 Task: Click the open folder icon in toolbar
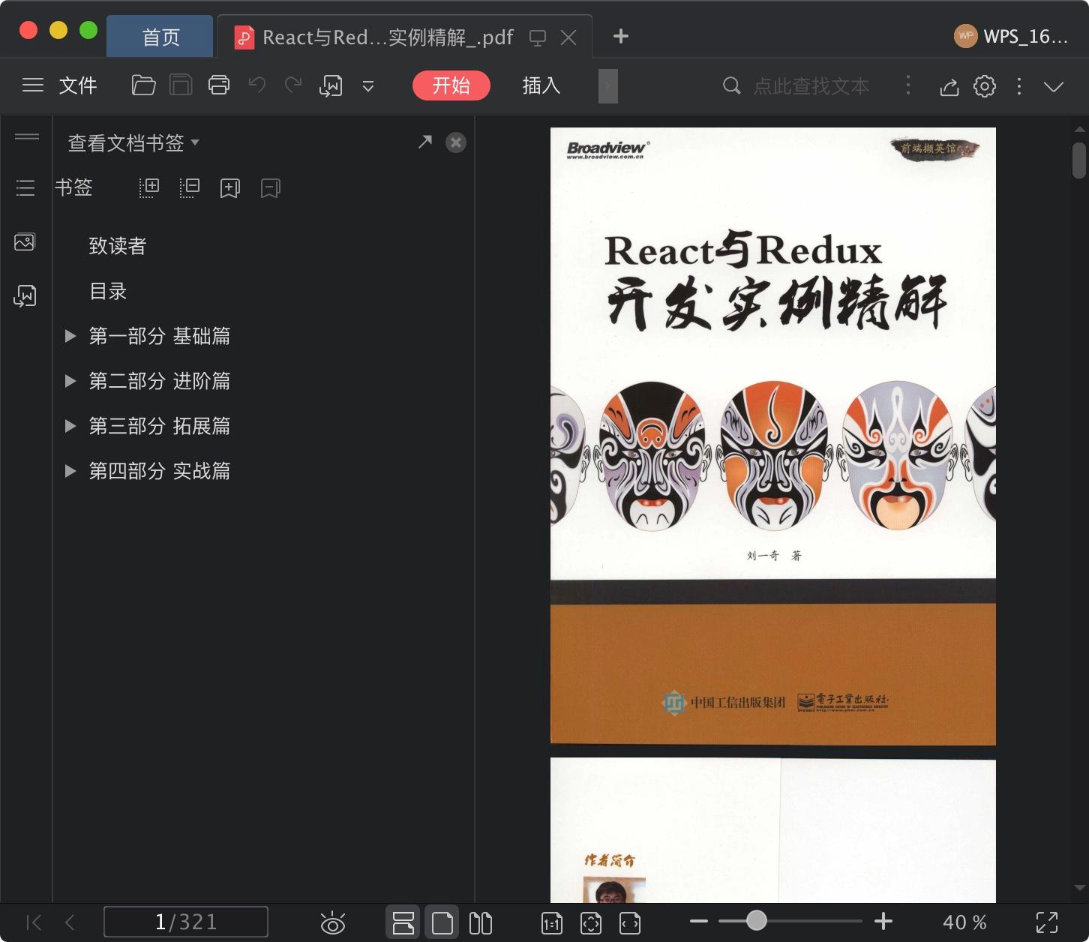coord(143,85)
